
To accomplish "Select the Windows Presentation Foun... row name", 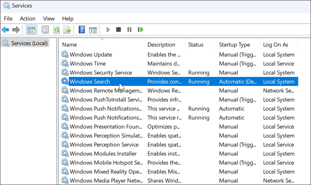I will (x=106, y=127).
